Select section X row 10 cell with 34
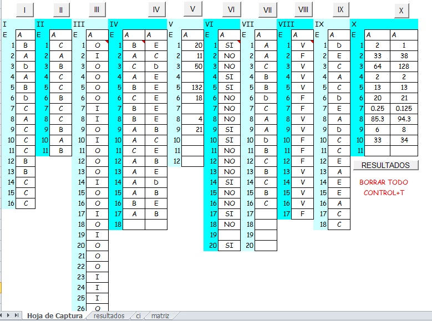Image resolution: width=432 pixels, height=321 pixels. tap(404, 140)
